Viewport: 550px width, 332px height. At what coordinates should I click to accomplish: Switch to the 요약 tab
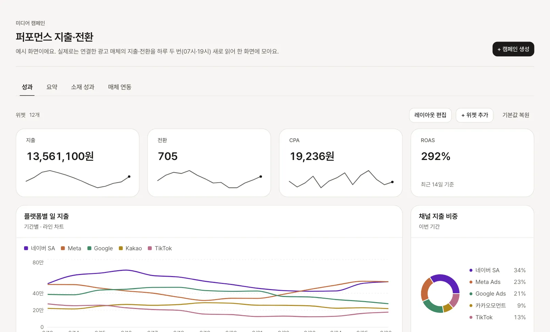click(52, 87)
